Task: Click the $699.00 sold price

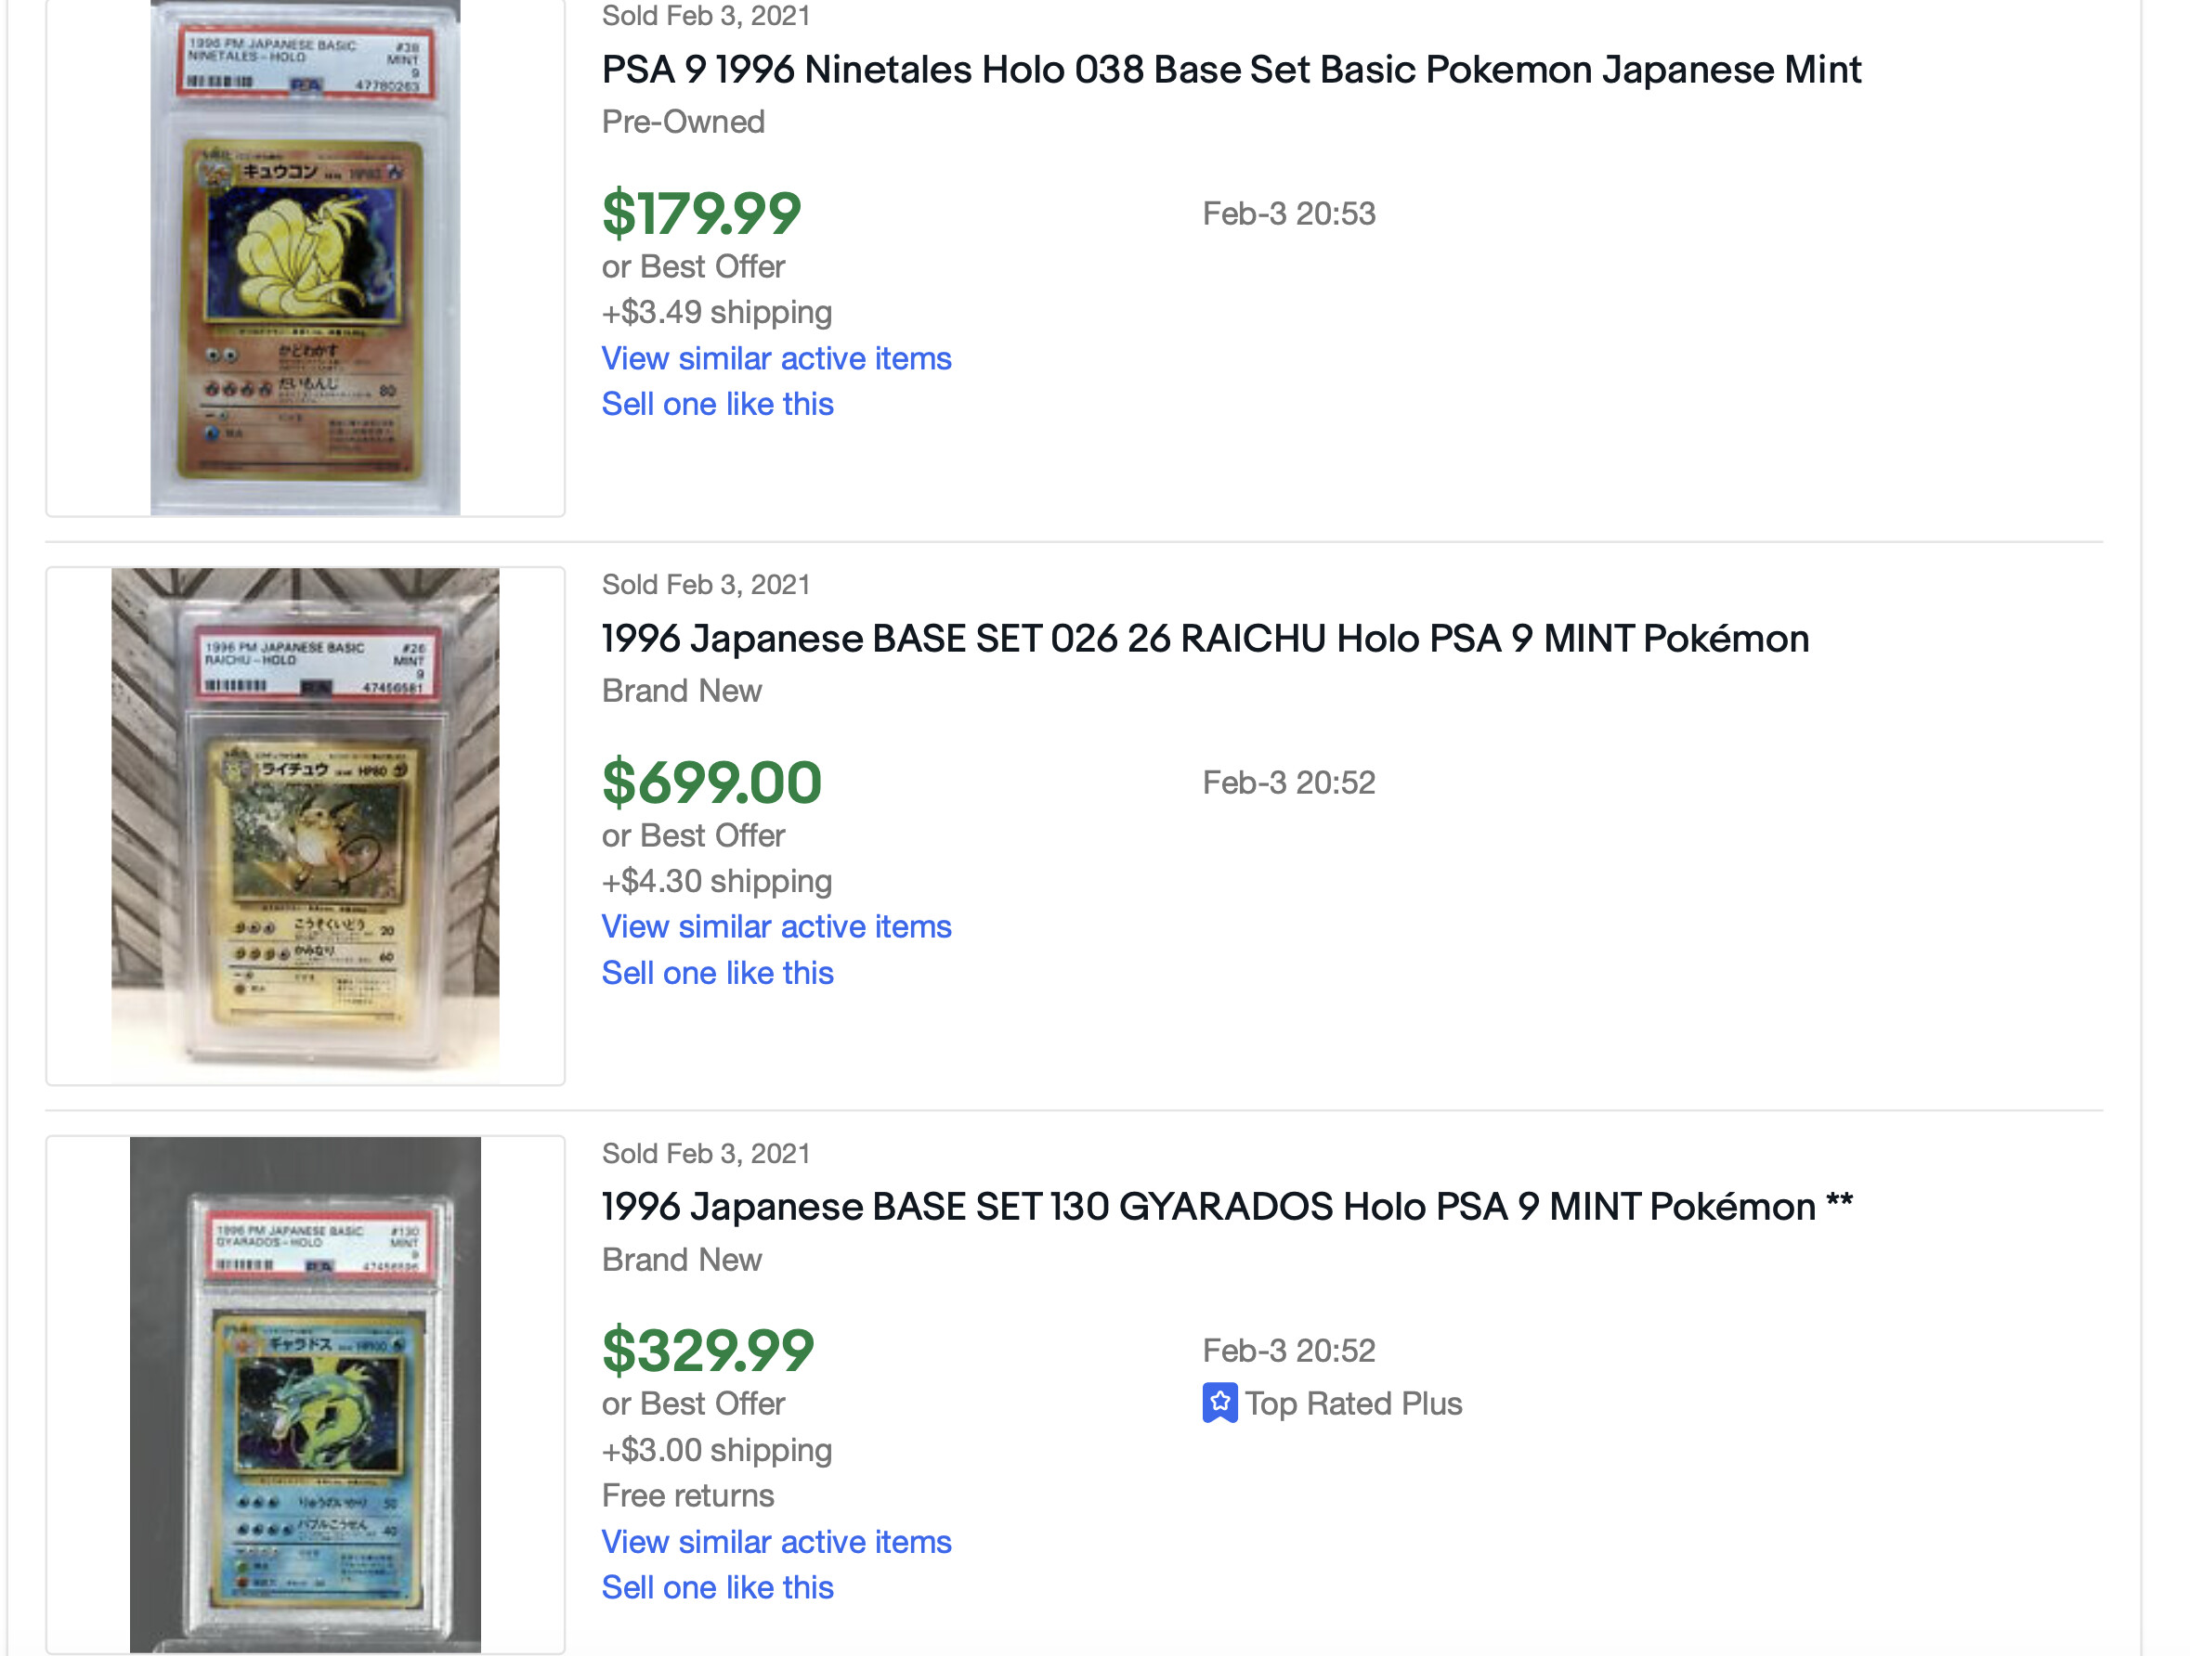Action: point(710,783)
